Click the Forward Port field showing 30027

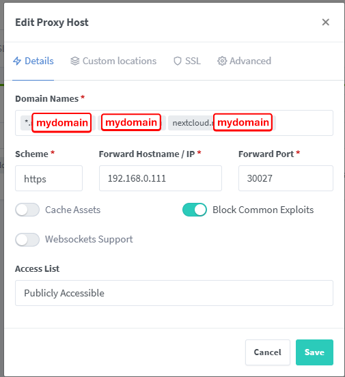[286, 178]
